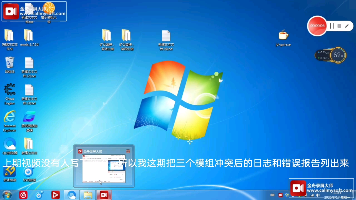The image size is (356, 200).
Task: Expand the mods.1.7.10 folder
Action: point(29,36)
